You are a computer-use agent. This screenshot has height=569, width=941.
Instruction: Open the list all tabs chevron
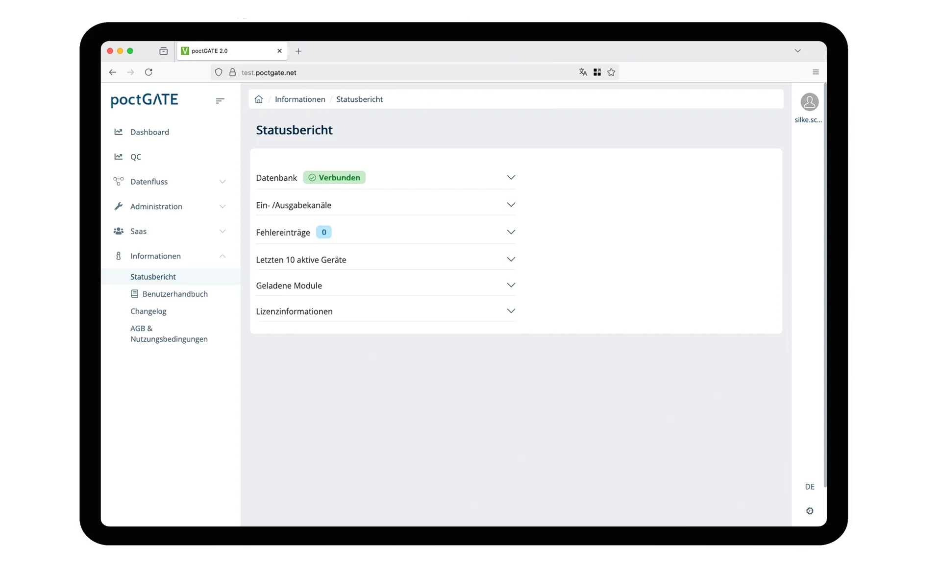coord(797,51)
